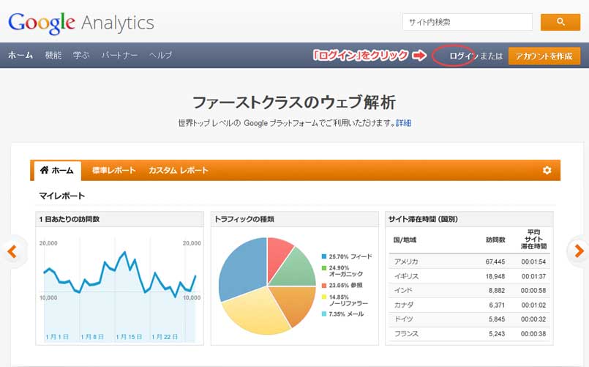589x367 pixels.
Task: Click the orange 参照 legend swatch
Action: 324,286
